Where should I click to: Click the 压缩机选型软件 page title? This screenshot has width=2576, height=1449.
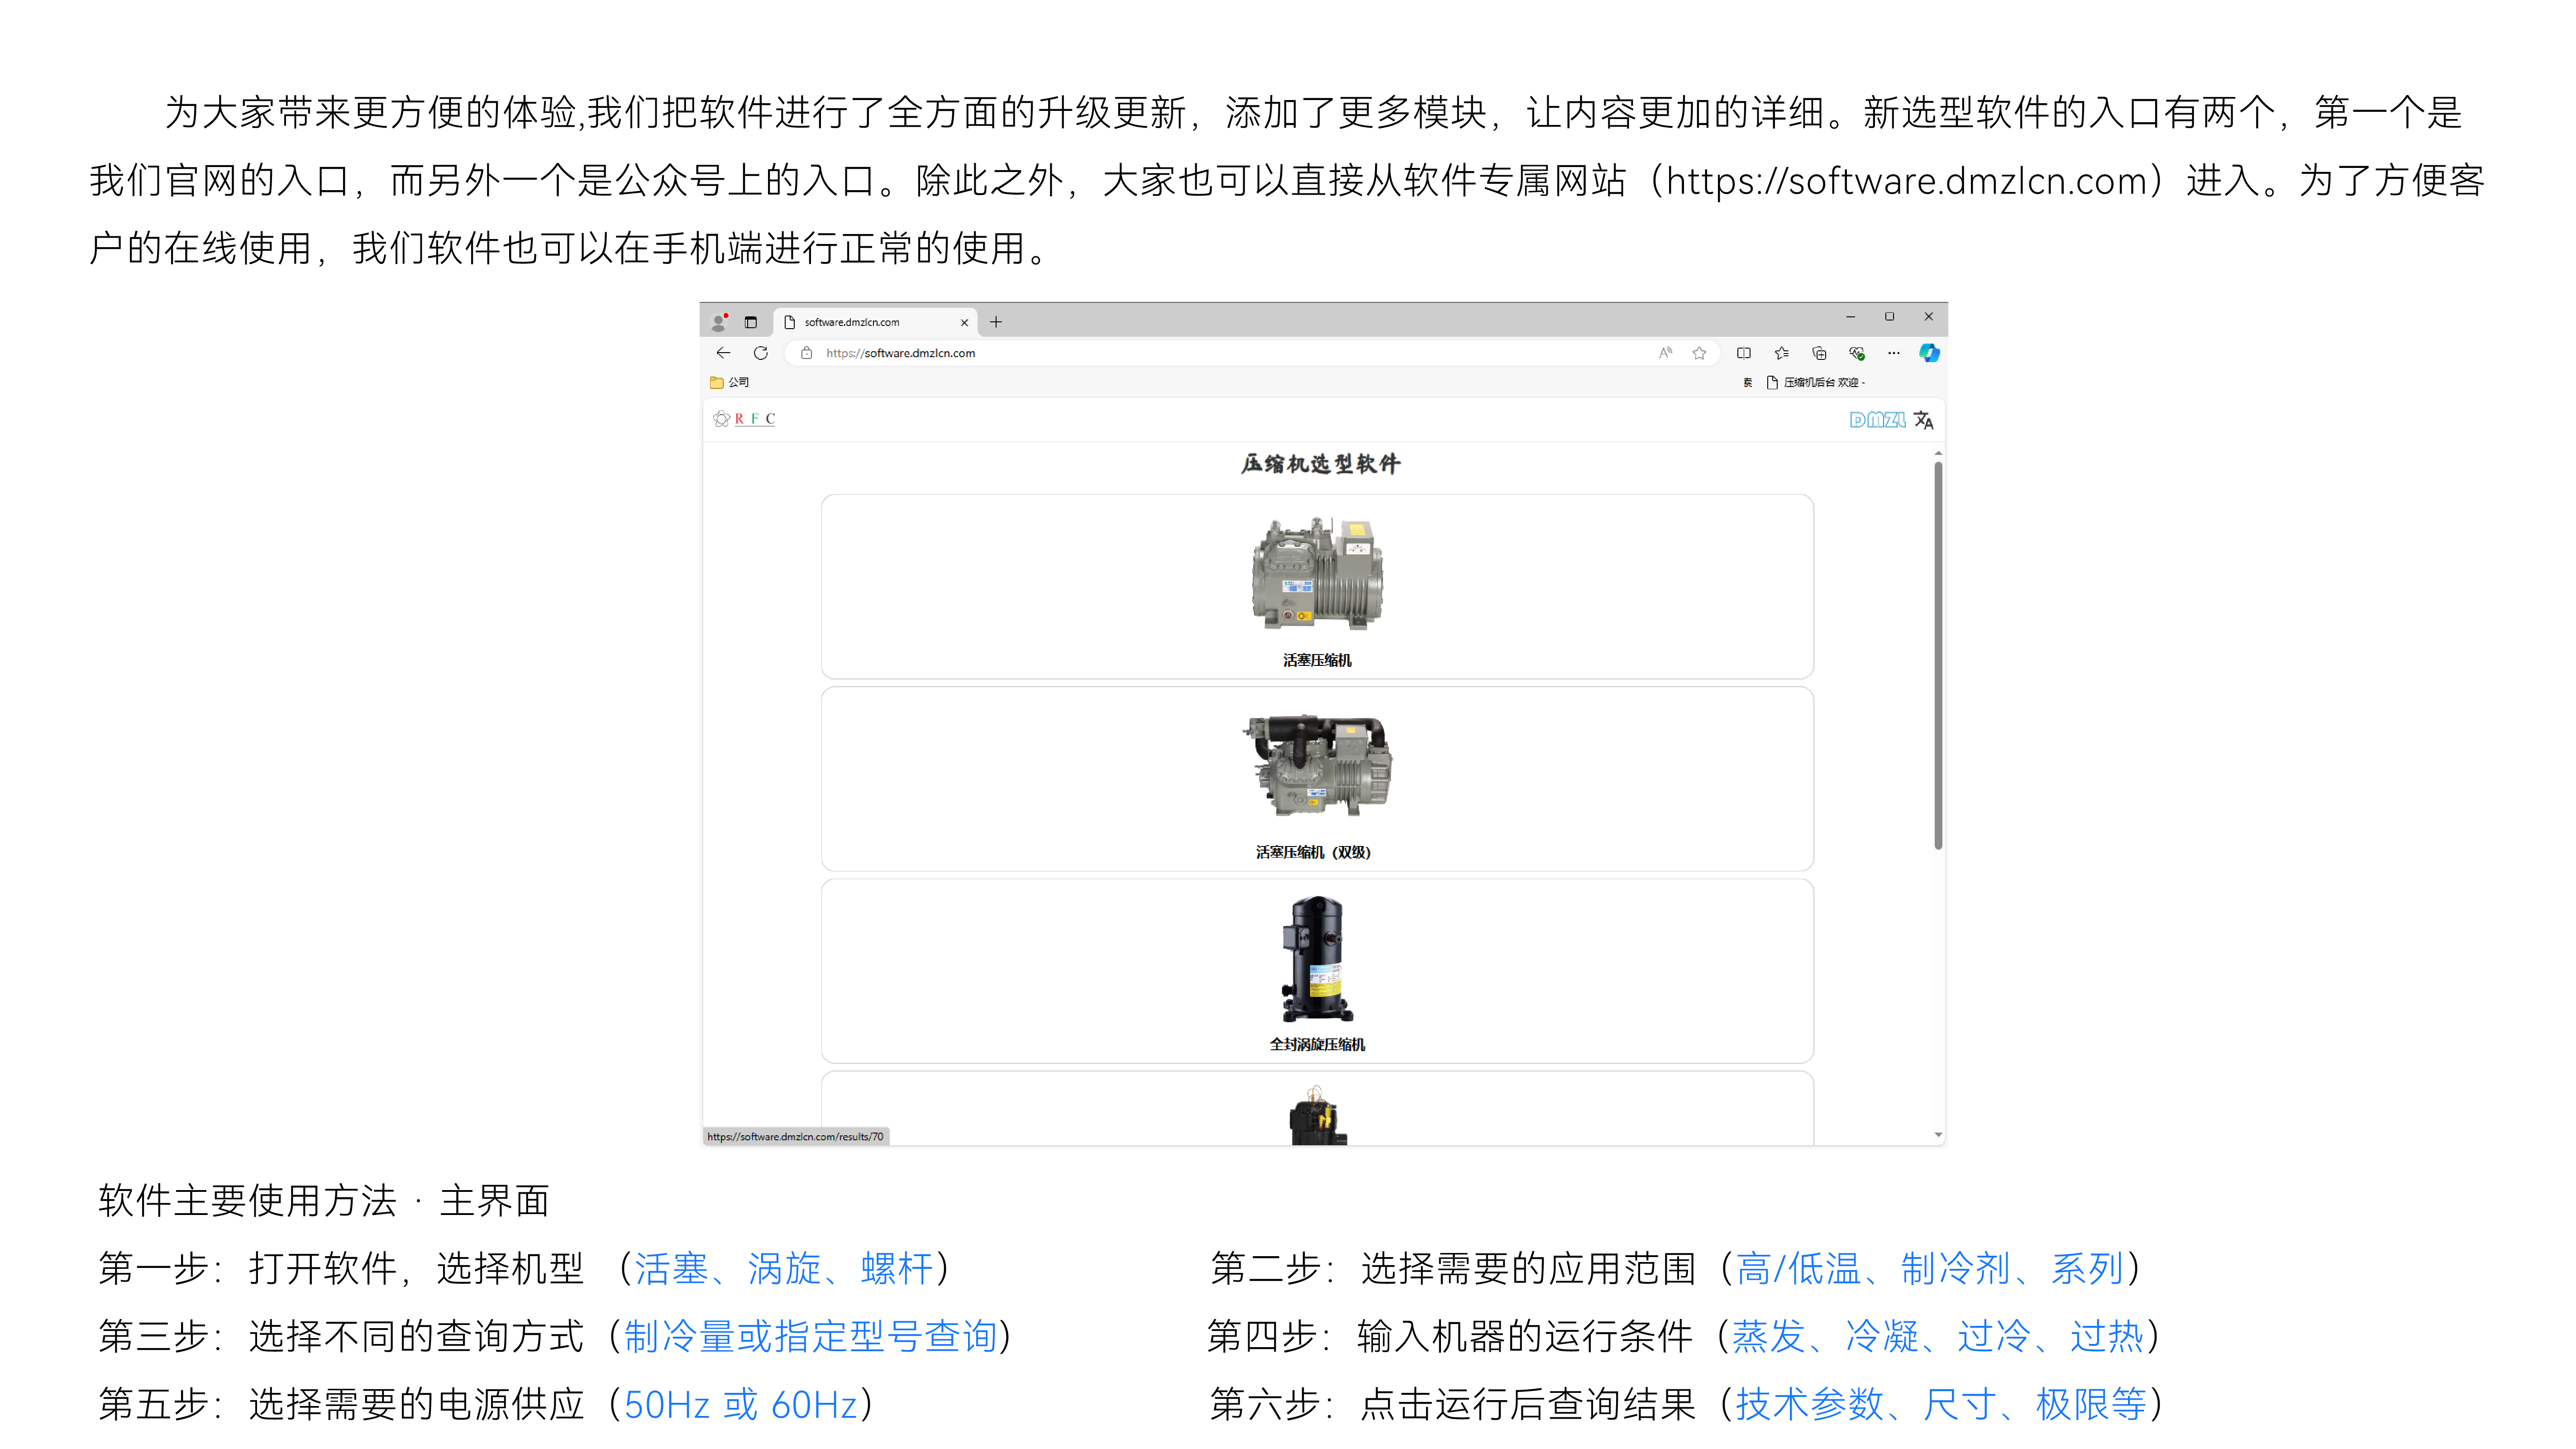1320,464
